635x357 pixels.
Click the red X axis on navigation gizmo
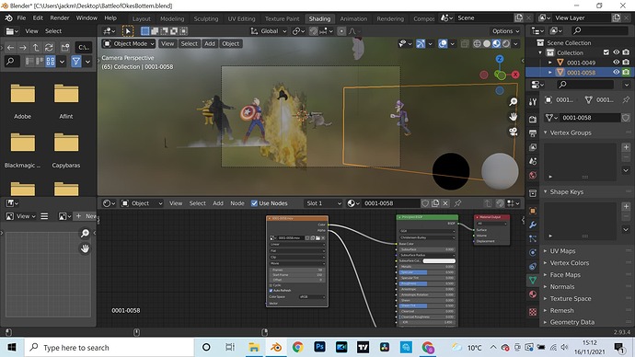515,75
